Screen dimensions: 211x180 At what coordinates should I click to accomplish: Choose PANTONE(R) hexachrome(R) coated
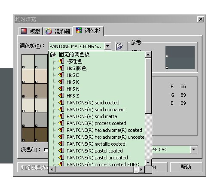pos(104,130)
